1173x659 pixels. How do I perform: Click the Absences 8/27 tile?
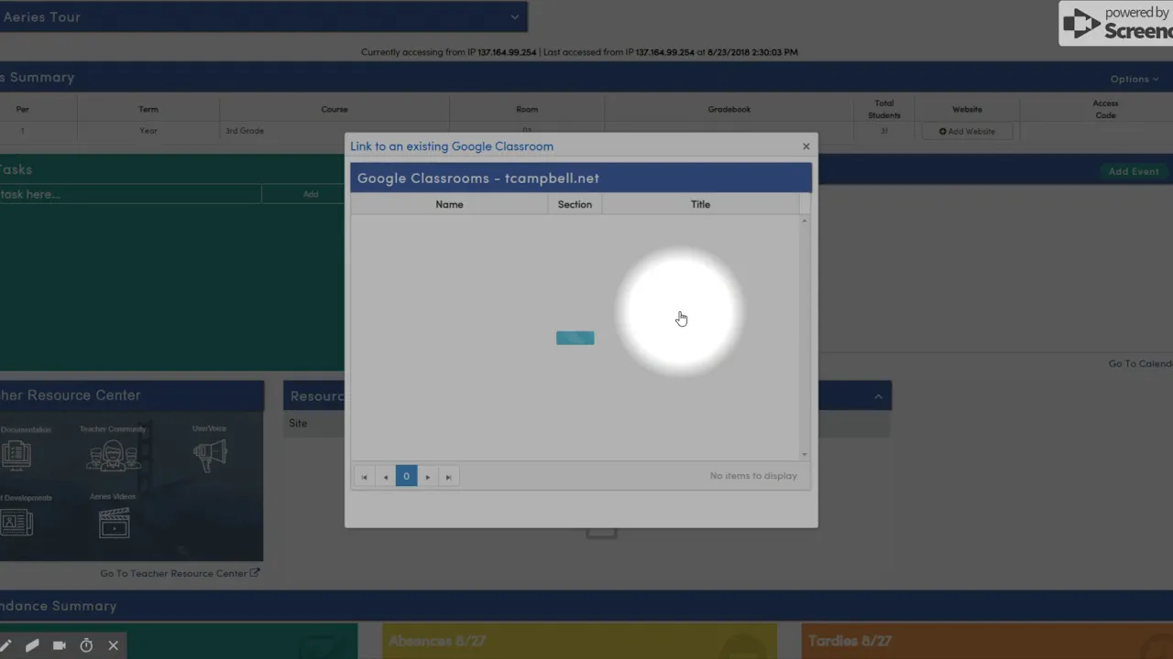coord(579,641)
